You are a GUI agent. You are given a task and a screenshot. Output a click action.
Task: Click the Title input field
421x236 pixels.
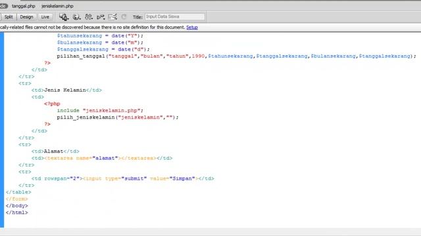pyautogui.click(x=175, y=16)
